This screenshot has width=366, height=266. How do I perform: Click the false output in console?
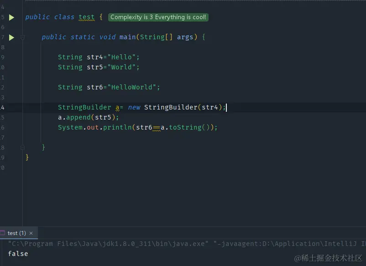(x=18, y=254)
